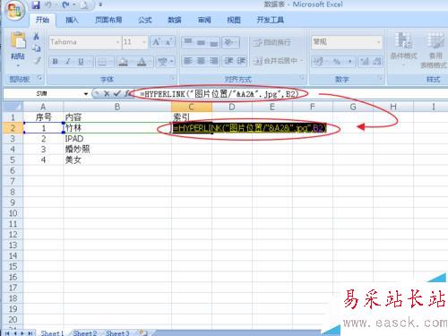Viewport: 448px width, 336px height.
Task: Open Insert Function fx dialog
Action: pyautogui.click(x=128, y=94)
